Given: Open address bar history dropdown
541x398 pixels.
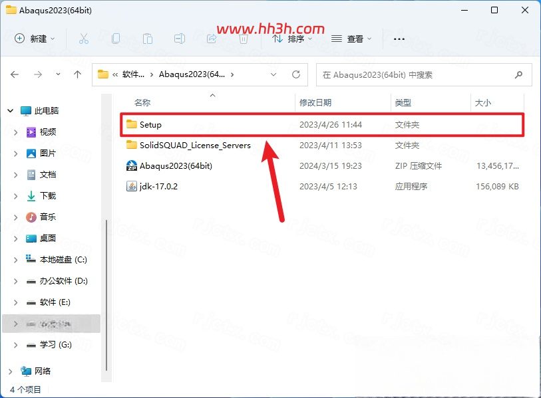Looking at the screenshot, I should tap(273, 74).
